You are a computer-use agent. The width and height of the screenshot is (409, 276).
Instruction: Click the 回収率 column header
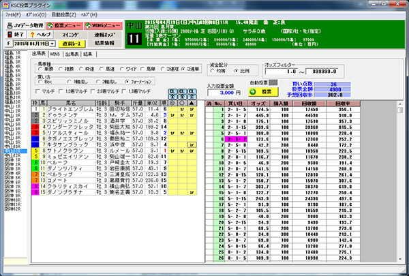343,104
